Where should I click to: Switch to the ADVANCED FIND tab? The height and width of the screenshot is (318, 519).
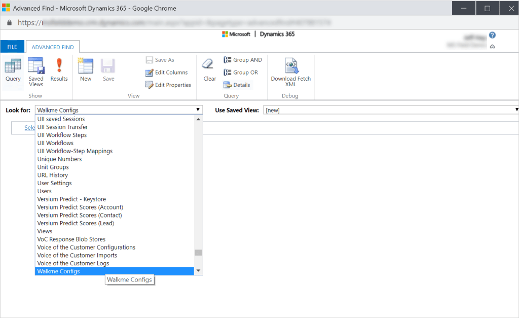click(53, 47)
